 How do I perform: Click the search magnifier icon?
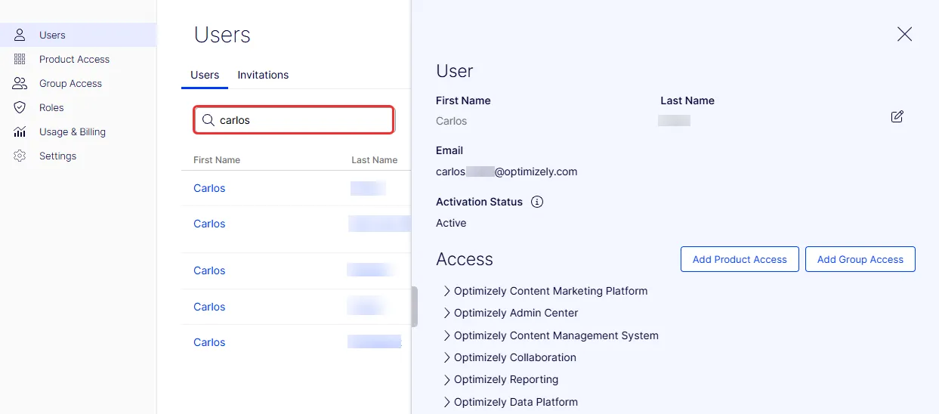click(208, 120)
